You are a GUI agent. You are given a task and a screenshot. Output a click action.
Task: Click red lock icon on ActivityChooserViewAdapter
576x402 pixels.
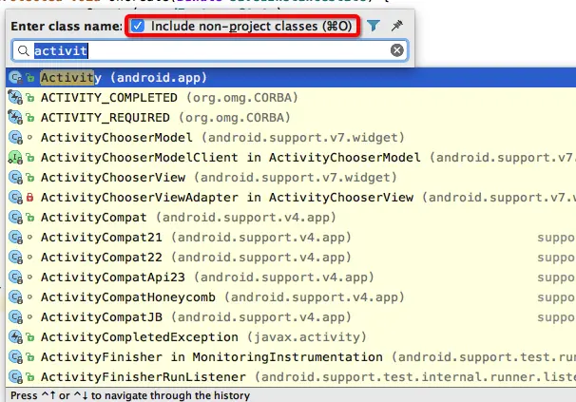(30, 198)
